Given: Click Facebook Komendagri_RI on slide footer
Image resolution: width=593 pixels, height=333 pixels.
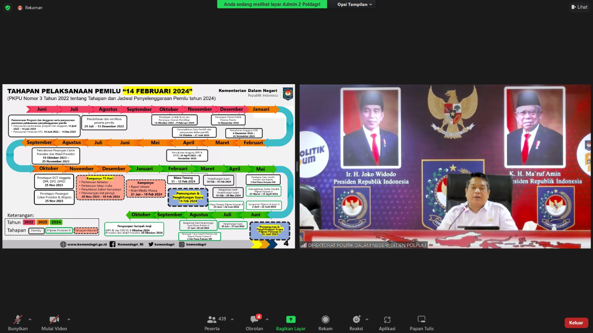Looking at the screenshot, I should (126, 244).
